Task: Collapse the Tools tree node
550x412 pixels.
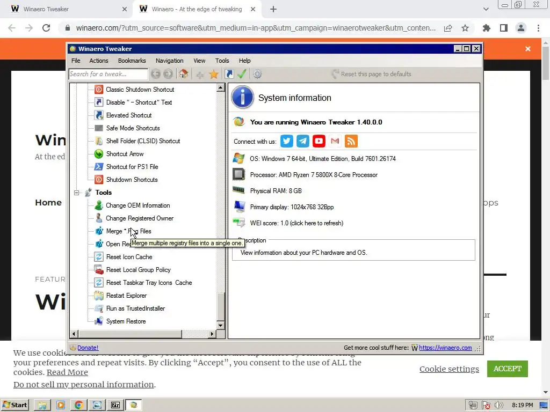Action: coord(76,193)
